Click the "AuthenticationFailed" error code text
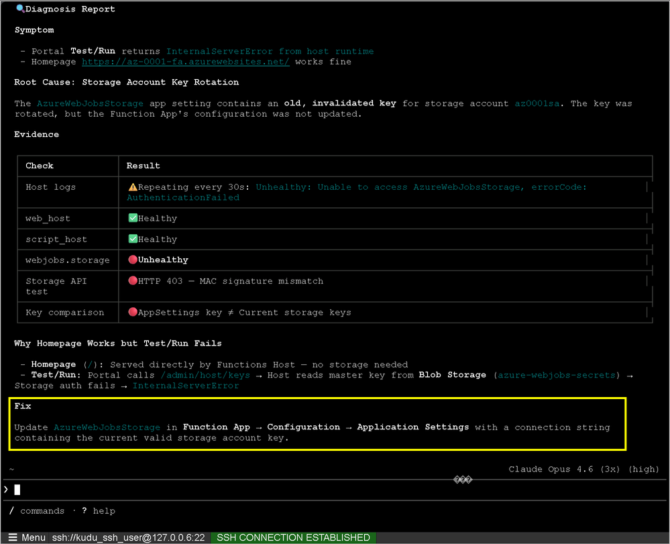The height and width of the screenshot is (544, 670). [183, 197]
